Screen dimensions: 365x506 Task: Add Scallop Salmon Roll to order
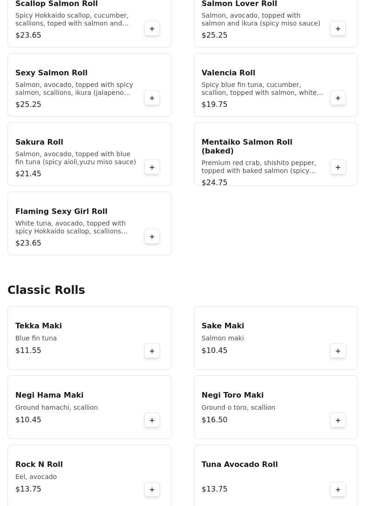pos(152,29)
